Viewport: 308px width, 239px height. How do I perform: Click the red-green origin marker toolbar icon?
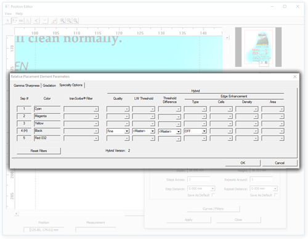54,21
